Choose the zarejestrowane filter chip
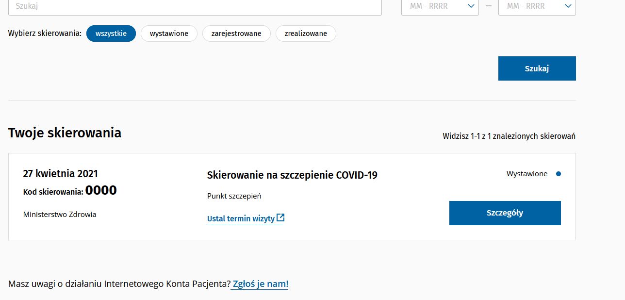The width and height of the screenshot is (625, 300). tap(236, 33)
